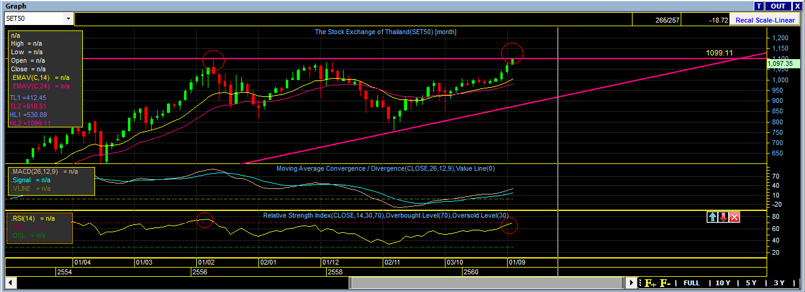Image resolution: width=805 pixels, height=292 pixels.
Task: Click the 01/09 date on time axis
Action: click(x=518, y=262)
